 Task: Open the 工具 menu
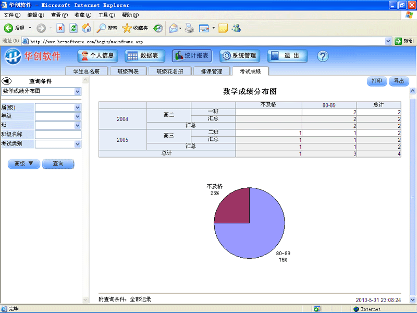106,15
